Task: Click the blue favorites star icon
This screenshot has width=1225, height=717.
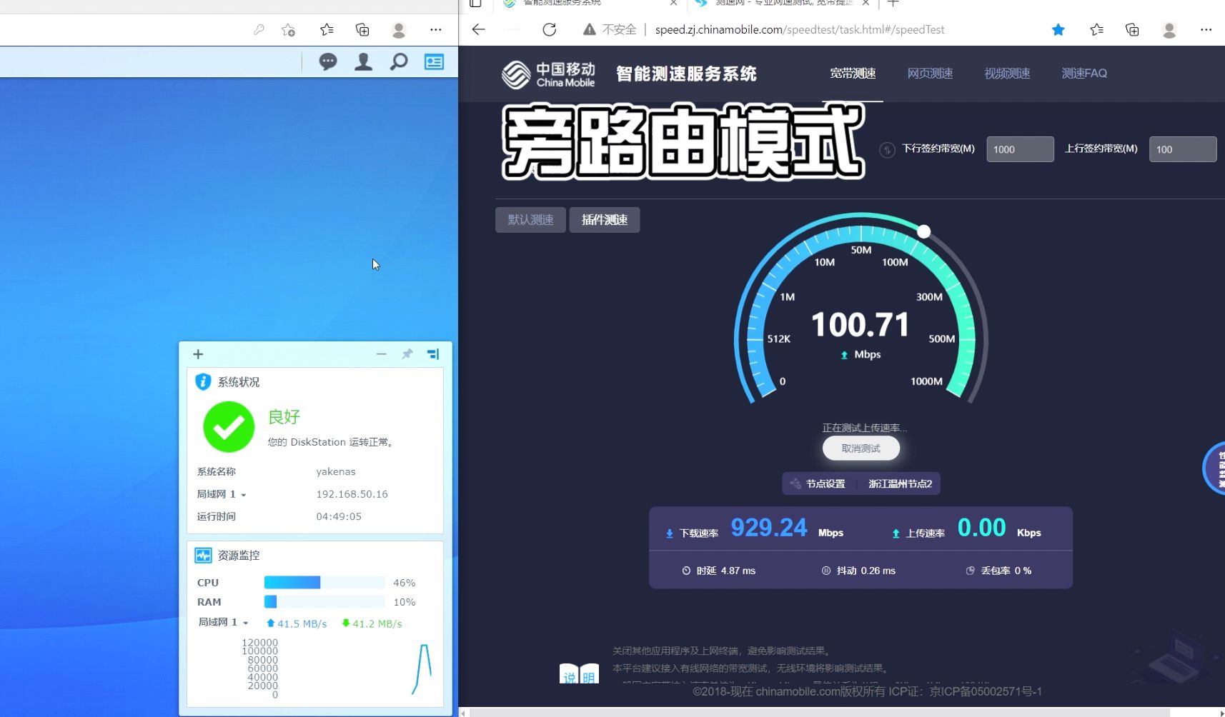Action: pyautogui.click(x=1058, y=29)
